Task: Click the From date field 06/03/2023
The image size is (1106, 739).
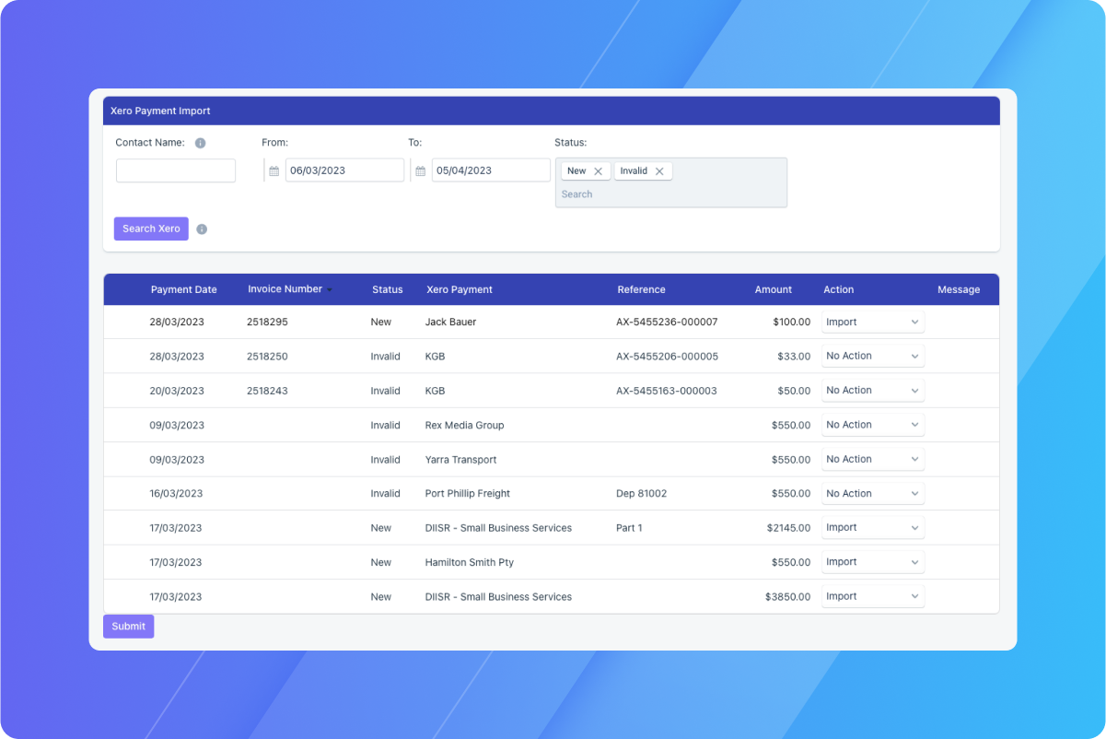Action: [x=344, y=170]
